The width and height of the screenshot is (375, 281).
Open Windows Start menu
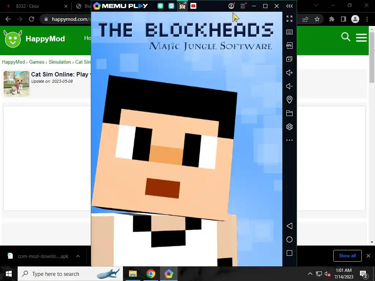[x=9, y=274]
